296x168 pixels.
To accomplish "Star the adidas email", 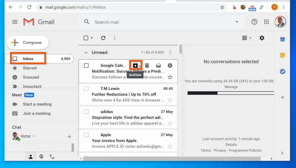I will [170, 123].
